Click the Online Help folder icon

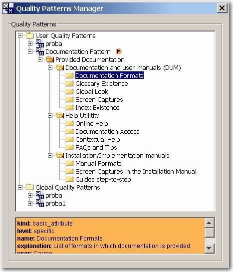pyautogui.click(x=69, y=123)
